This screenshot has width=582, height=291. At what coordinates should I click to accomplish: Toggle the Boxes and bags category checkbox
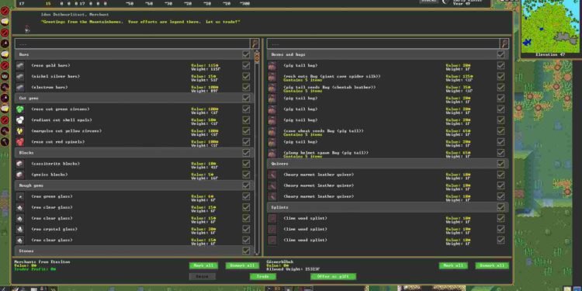pyautogui.click(x=501, y=54)
